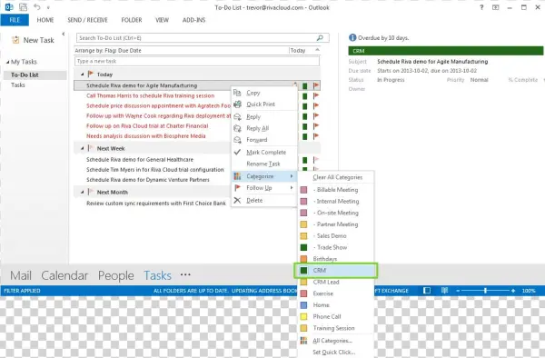Click the Send/Receive quick access icon
Screen dimensions: 545x358
pyautogui.click(x=24, y=7)
